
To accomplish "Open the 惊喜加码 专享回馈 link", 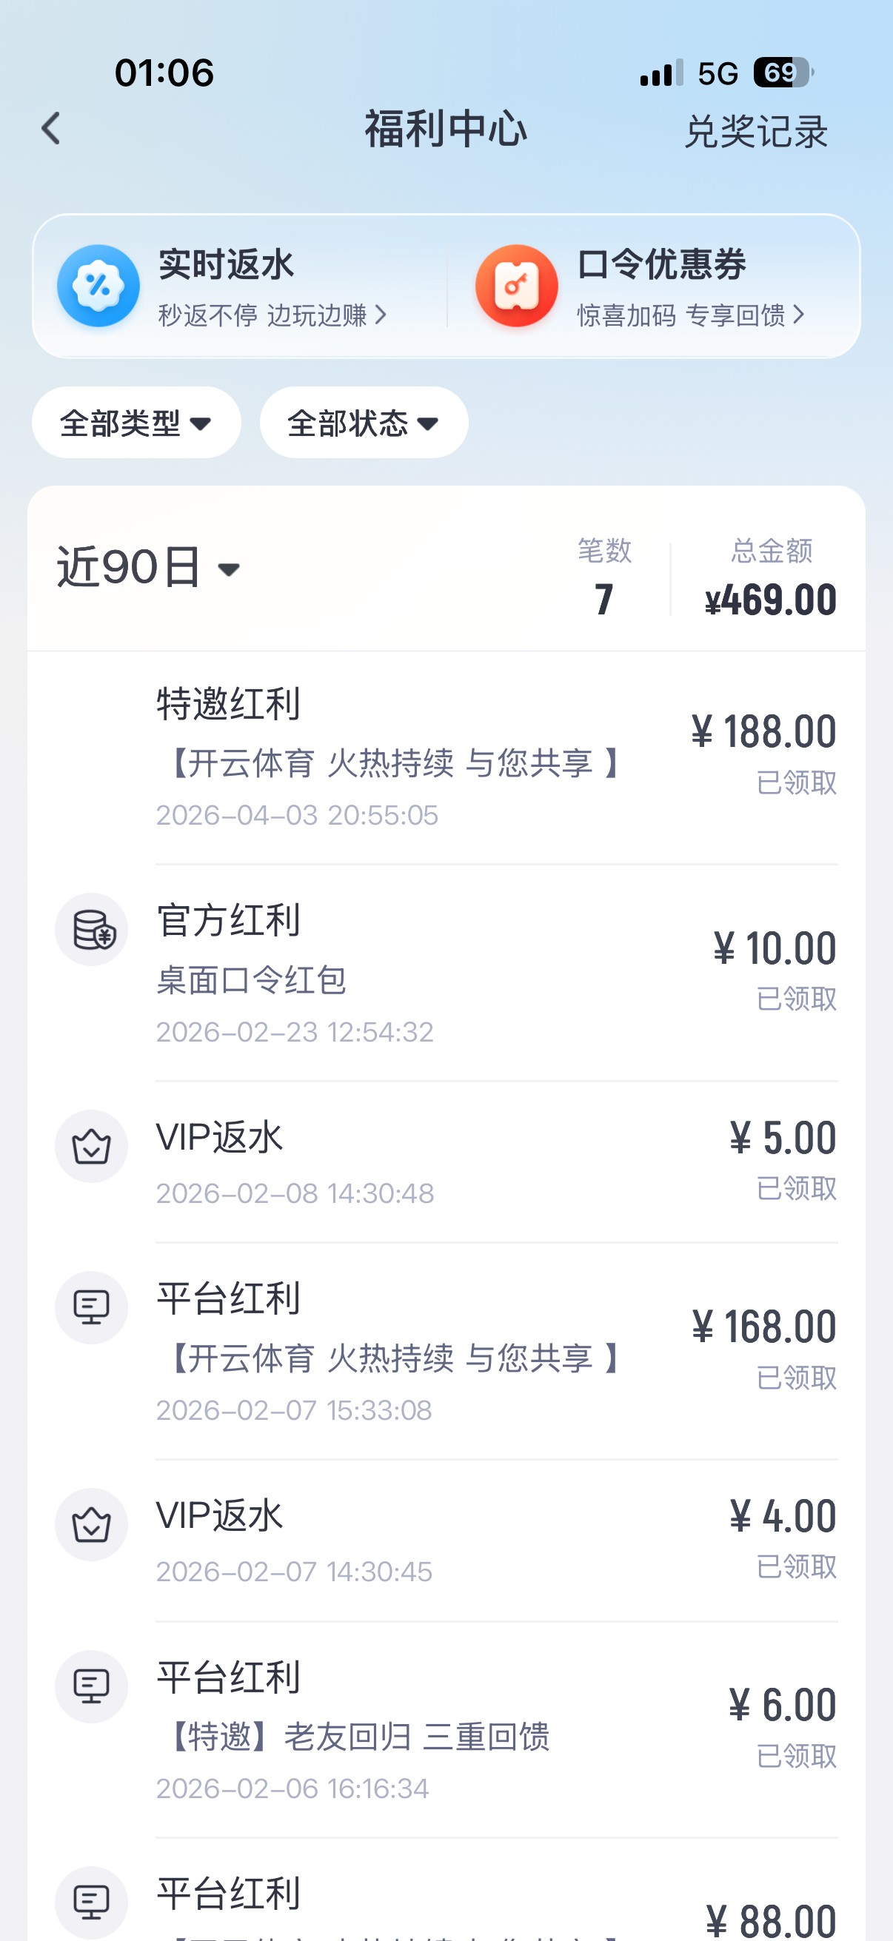I will (x=691, y=315).
